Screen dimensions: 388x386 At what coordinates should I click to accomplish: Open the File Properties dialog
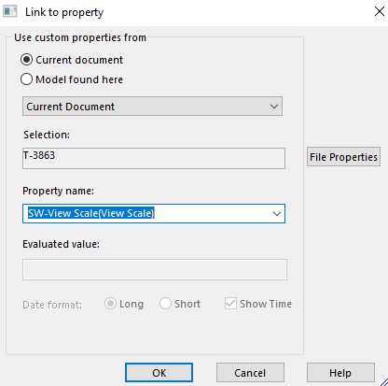click(343, 157)
